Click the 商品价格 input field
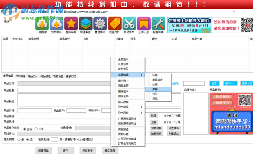This screenshot has width=253, height=157. click(35, 110)
